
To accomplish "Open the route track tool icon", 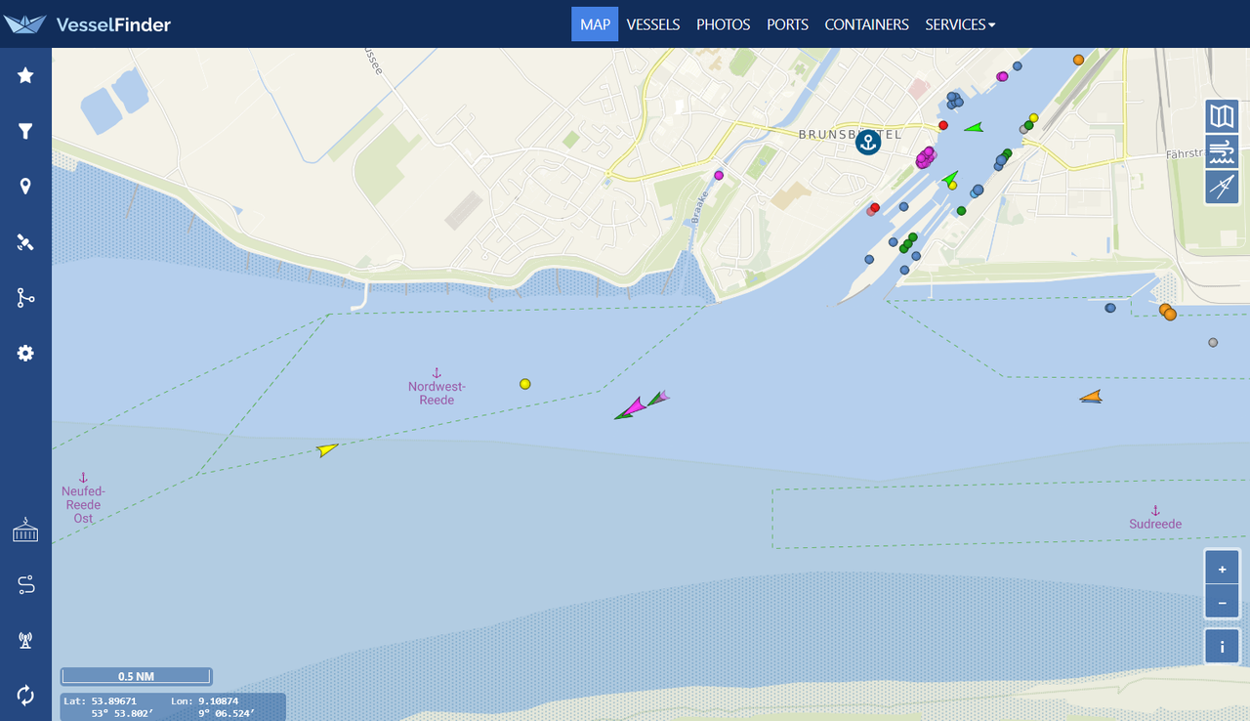I will pos(25,298).
